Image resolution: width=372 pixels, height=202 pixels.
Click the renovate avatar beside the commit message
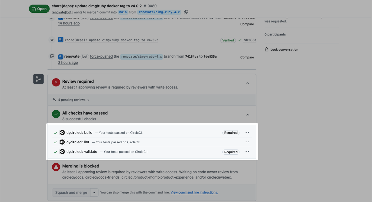click(x=61, y=40)
